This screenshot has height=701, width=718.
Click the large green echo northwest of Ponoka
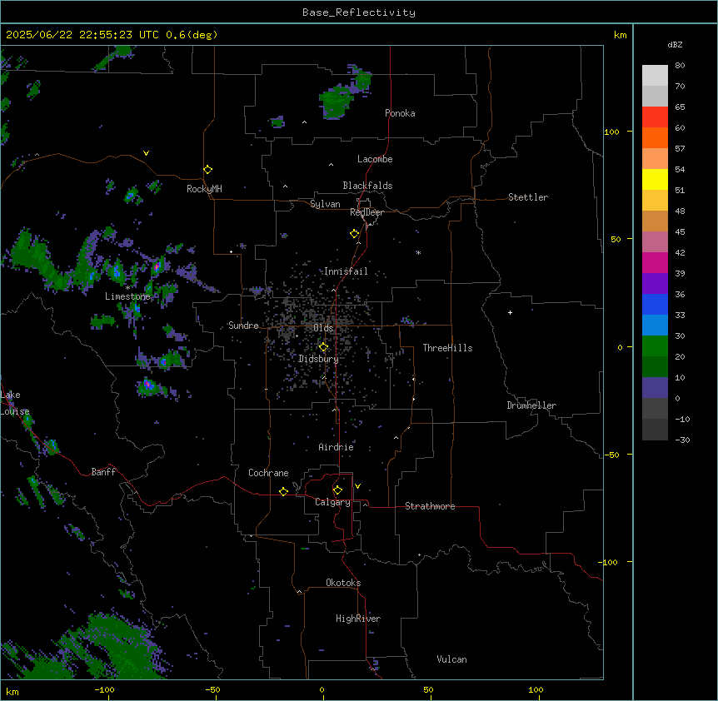pos(337,102)
